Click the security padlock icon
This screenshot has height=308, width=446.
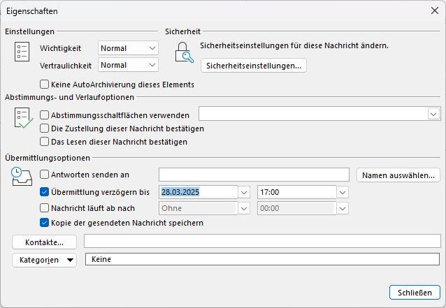(x=183, y=52)
